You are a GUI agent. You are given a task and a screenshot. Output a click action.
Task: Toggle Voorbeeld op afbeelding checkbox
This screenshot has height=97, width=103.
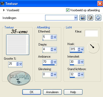[x=68, y=10]
